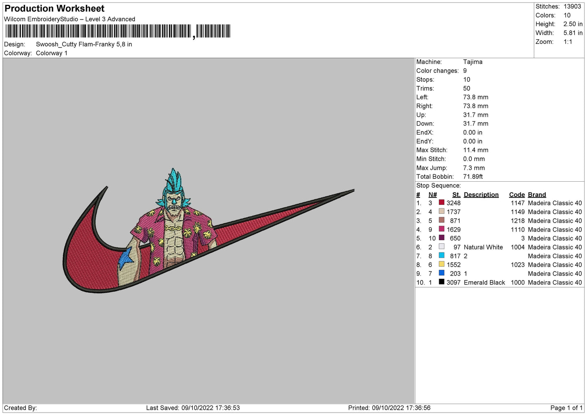Screen dimensions: 587x415
Task: Click stitch count 3248 in stop 1
Action: 454,203
